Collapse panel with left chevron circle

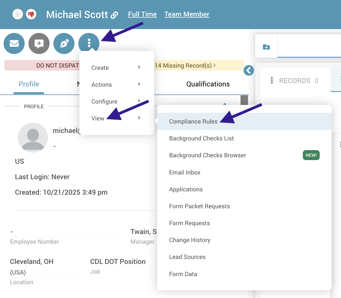click(x=249, y=70)
